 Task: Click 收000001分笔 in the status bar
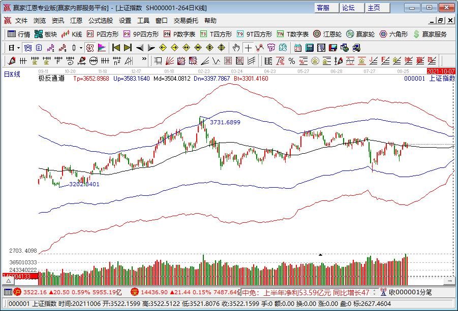(x=410, y=292)
